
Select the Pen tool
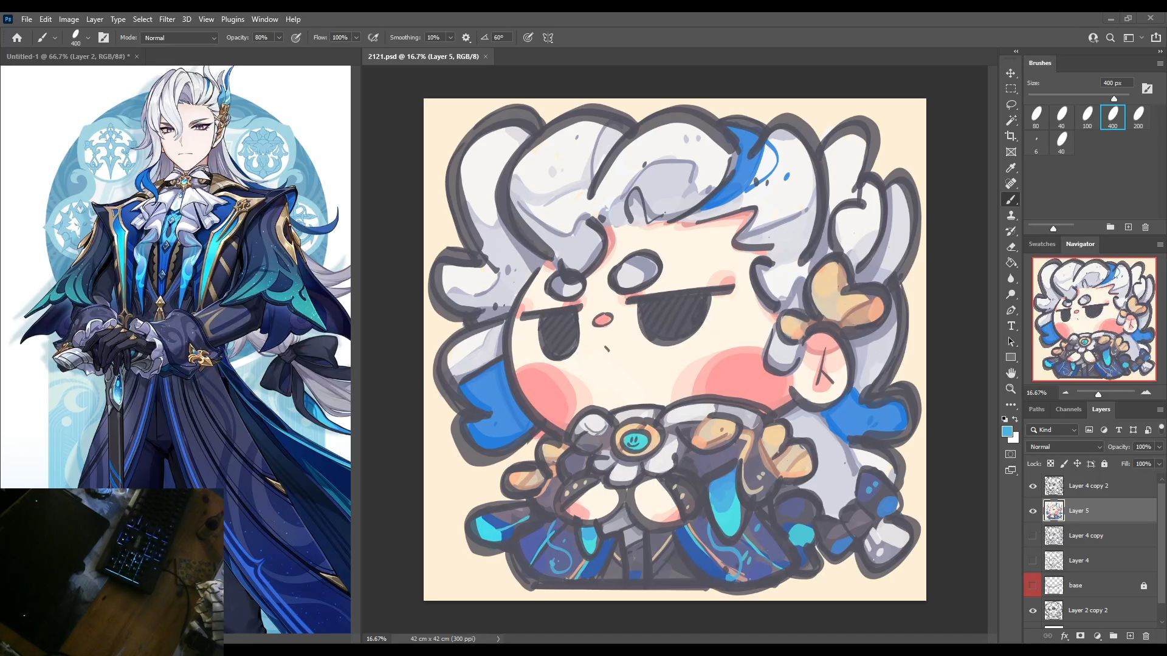[1011, 310]
